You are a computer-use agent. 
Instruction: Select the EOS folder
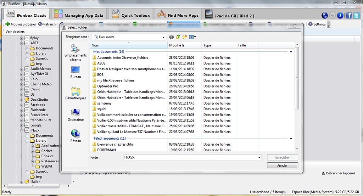(x=100, y=74)
